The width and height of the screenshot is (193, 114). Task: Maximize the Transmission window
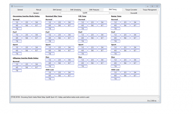tap(152, 6)
